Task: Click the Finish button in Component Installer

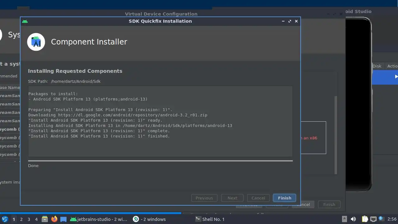Action: 285,198
